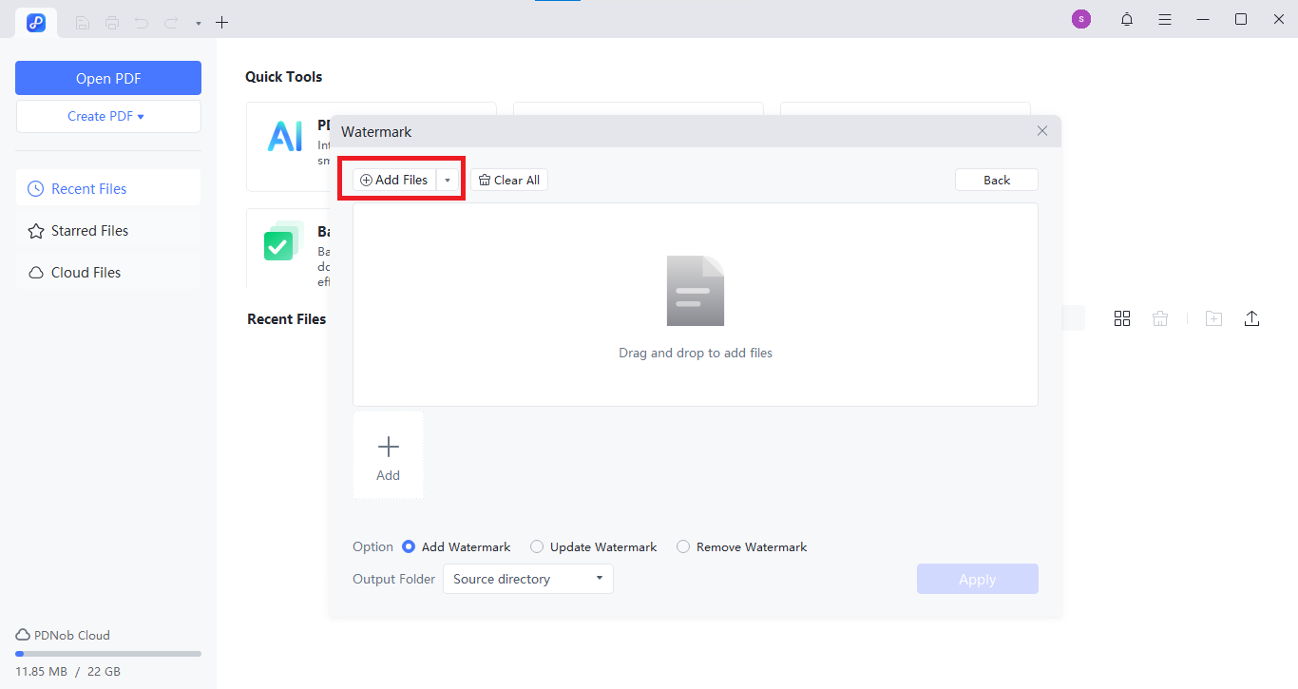Open the user profile avatar icon

(1080, 18)
